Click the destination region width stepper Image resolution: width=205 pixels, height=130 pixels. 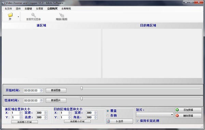click(x=96, y=113)
